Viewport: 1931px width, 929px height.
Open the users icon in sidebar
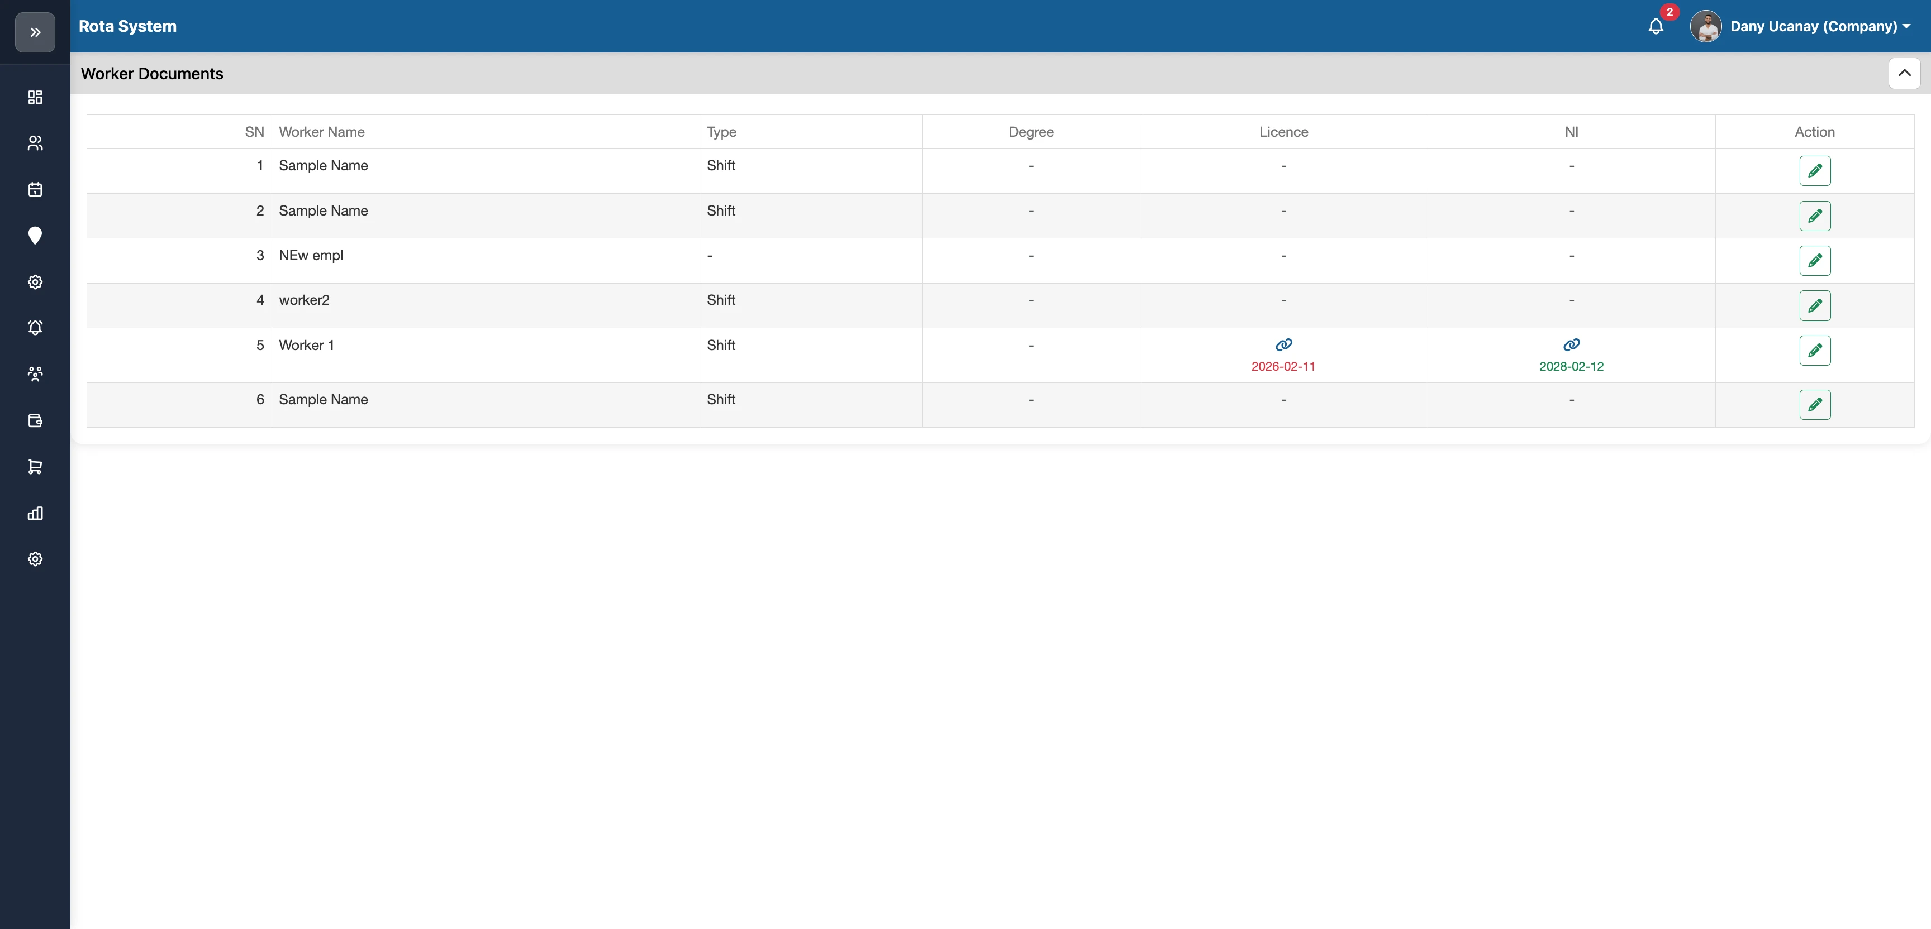[x=35, y=143]
